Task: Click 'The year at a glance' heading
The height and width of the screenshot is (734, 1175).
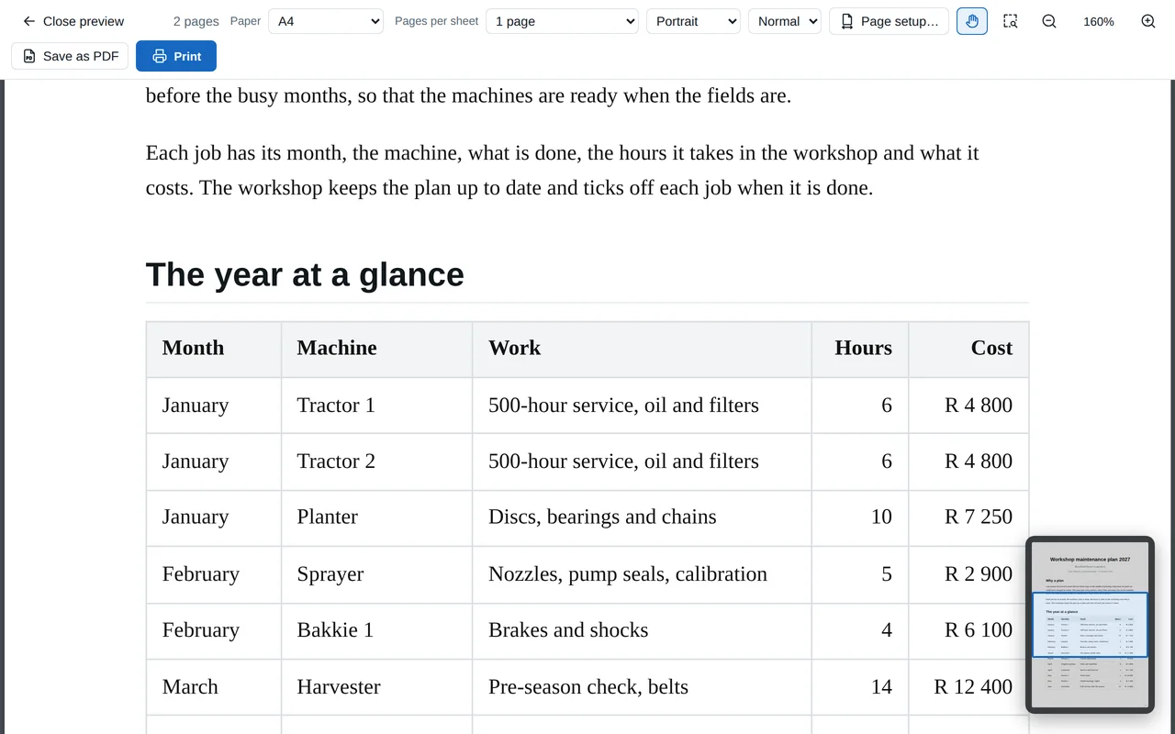Action: (x=305, y=274)
